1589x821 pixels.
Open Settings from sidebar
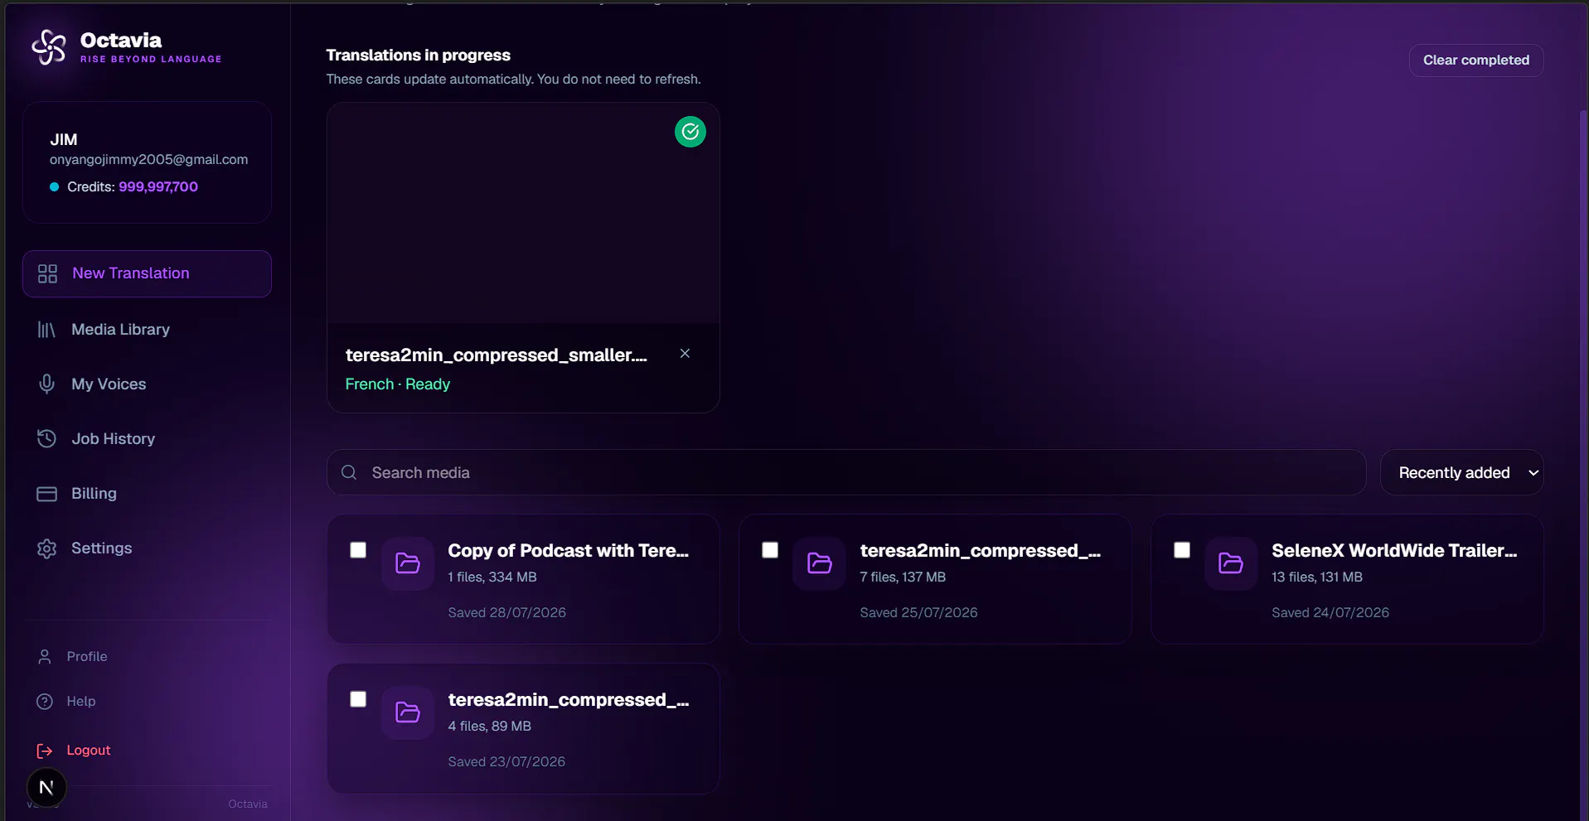(147, 548)
